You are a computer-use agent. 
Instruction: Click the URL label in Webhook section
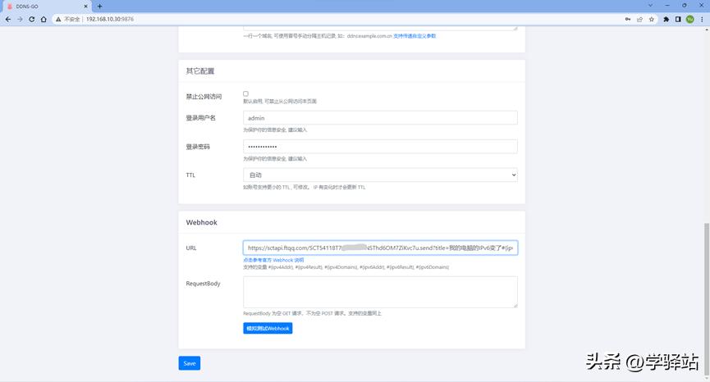coord(191,248)
